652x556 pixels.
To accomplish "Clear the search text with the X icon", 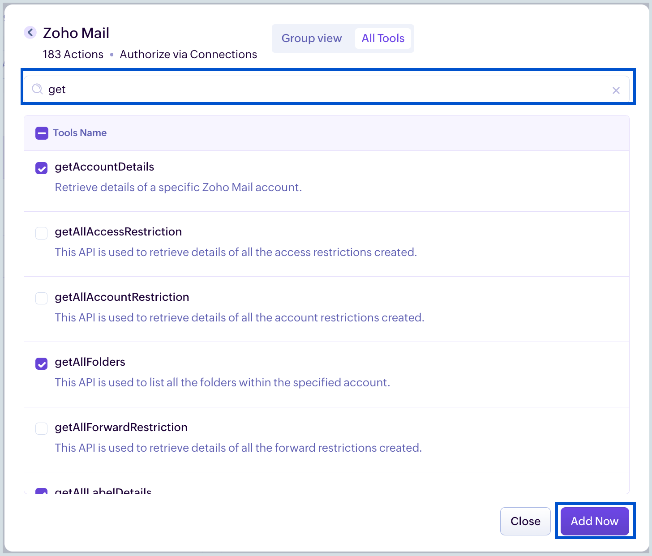I will click(616, 90).
